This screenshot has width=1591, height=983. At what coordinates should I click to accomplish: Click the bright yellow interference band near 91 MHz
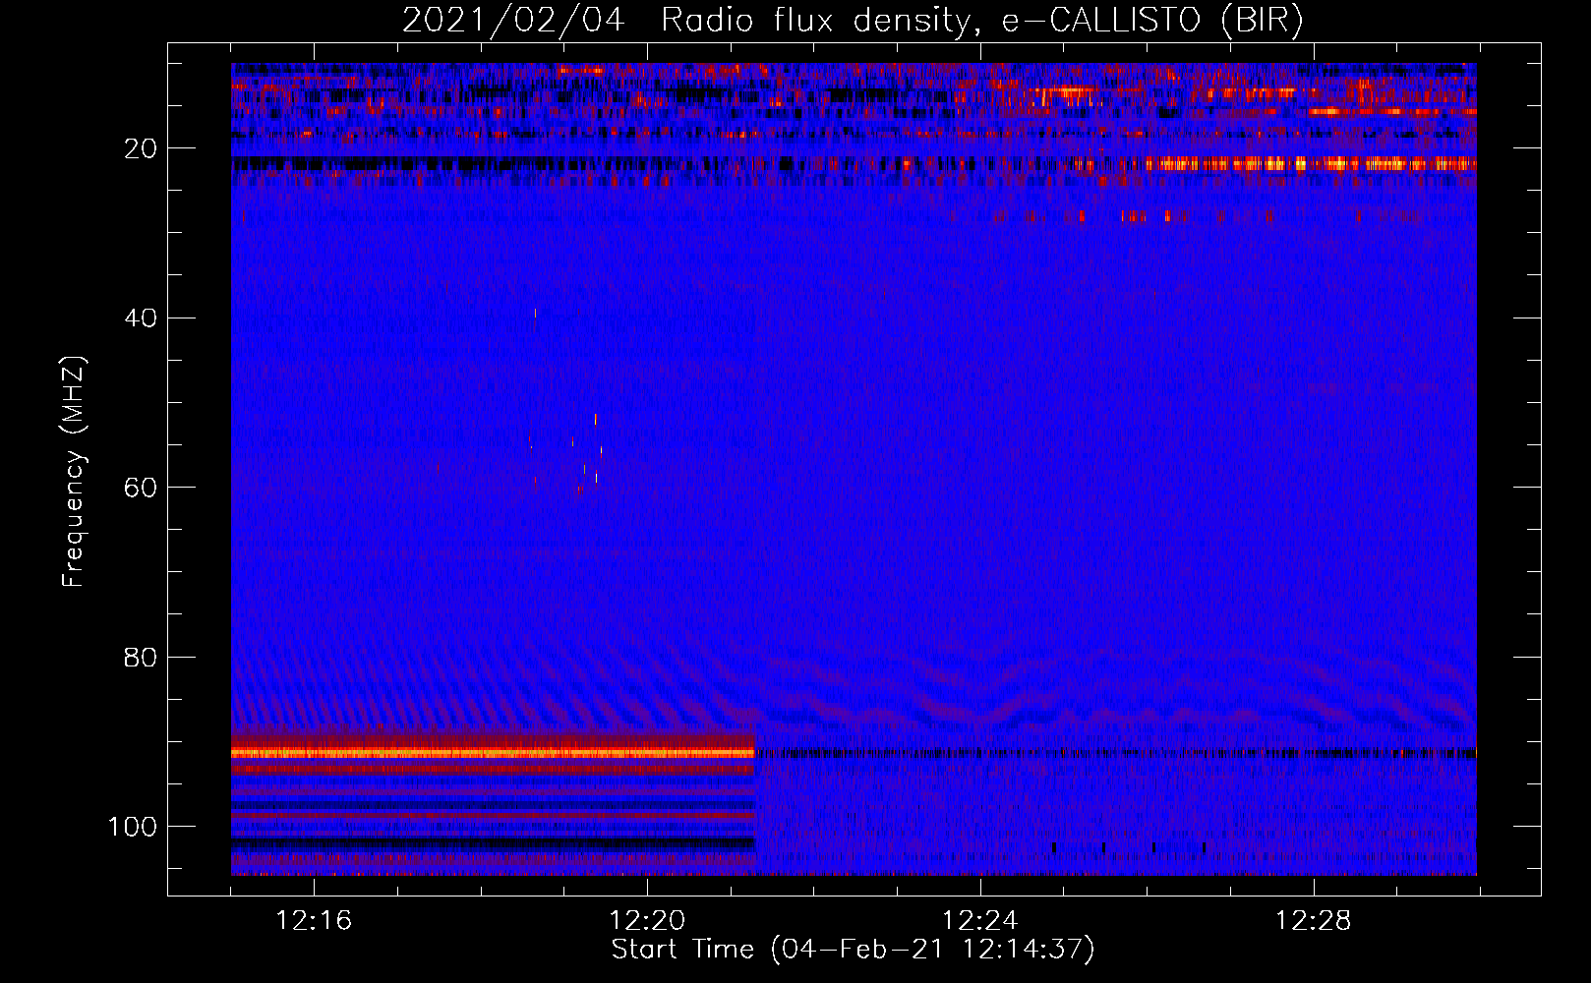click(x=493, y=752)
